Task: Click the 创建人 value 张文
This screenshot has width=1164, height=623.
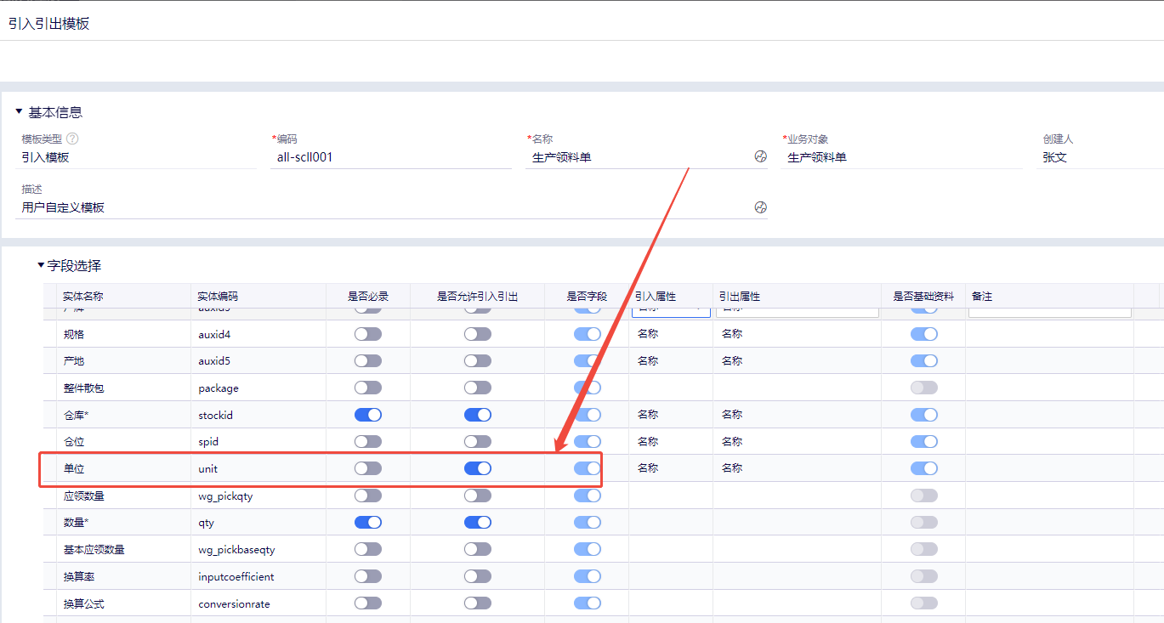Action: click(x=1054, y=157)
